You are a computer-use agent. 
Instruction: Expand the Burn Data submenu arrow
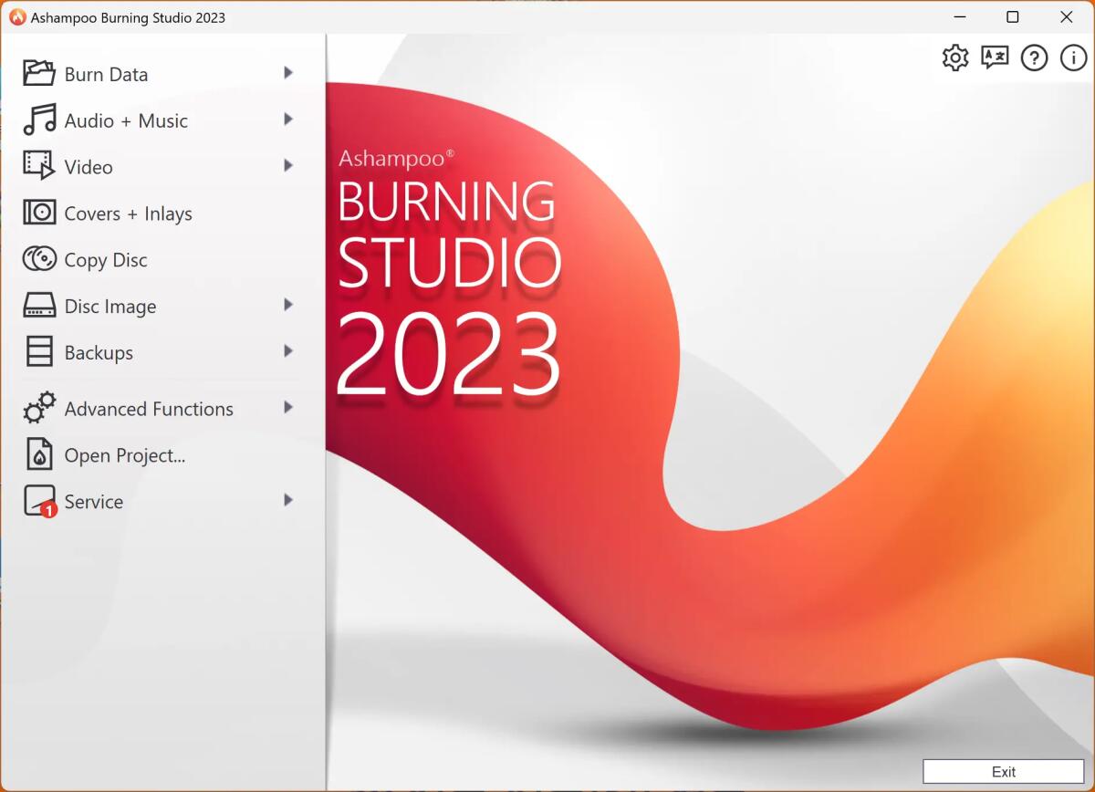tap(288, 73)
